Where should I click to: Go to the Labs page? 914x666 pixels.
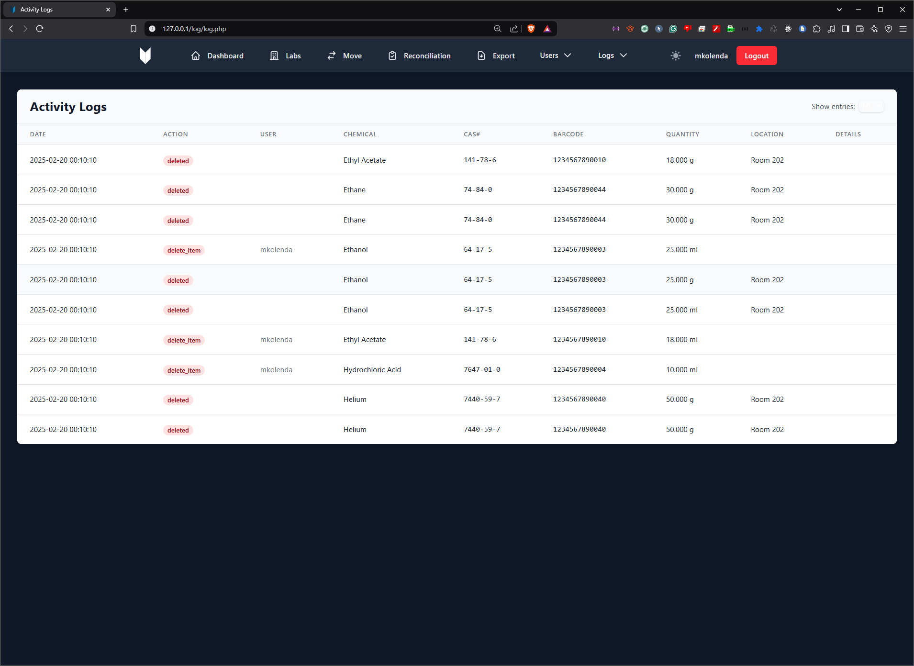[285, 55]
